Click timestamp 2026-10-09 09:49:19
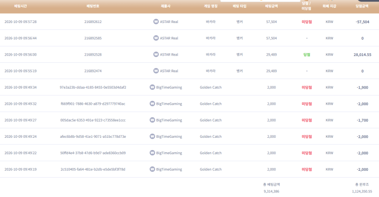 coord(20,169)
